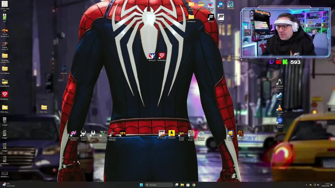This screenshot has width=335, height=188.
Task: Open the volume control in system tray
Action: point(318,185)
